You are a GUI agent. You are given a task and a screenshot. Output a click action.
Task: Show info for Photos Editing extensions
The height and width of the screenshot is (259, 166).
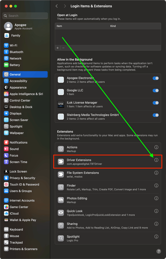tap(156, 198)
